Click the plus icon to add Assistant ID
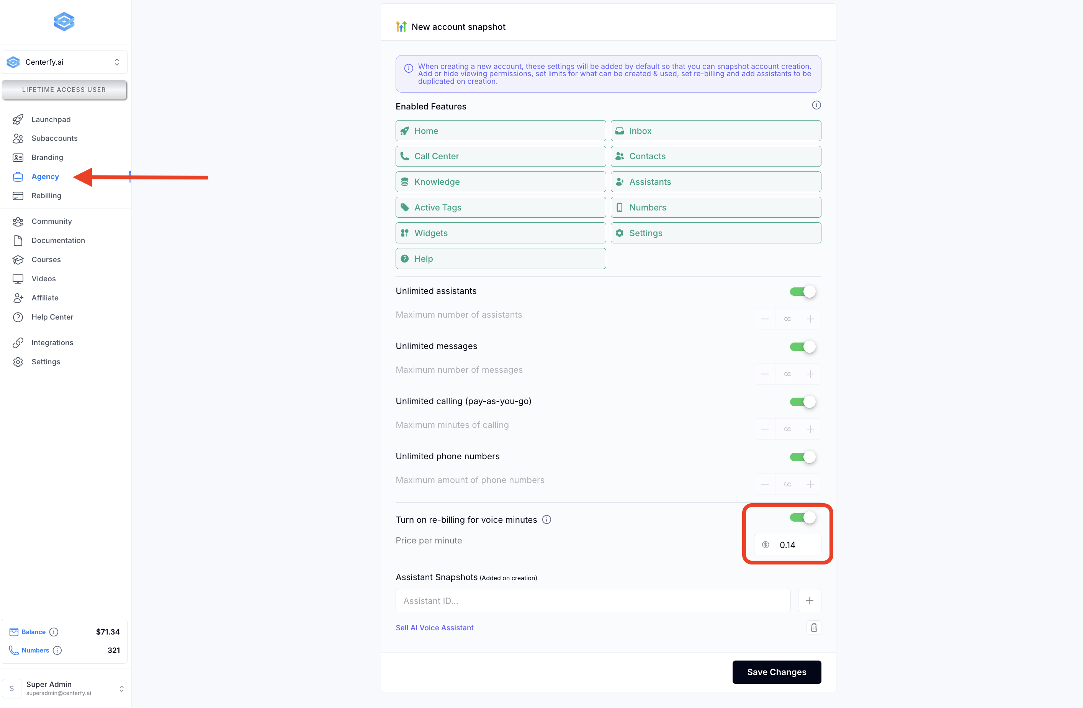1083x708 pixels. (x=810, y=601)
